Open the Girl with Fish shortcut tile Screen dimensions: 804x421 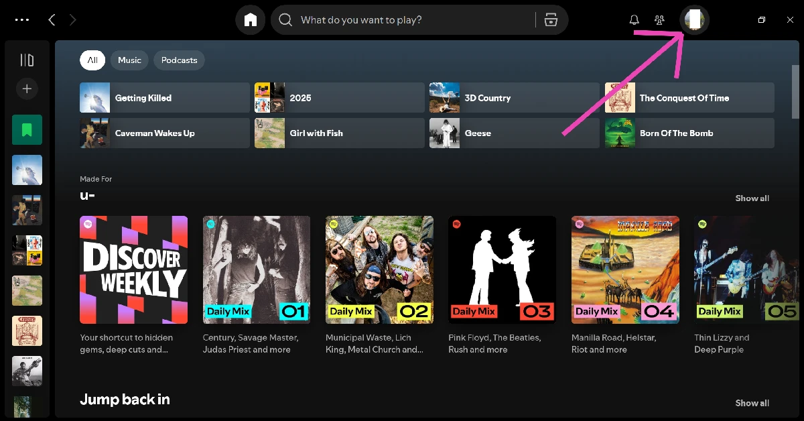tap(340, 133)
